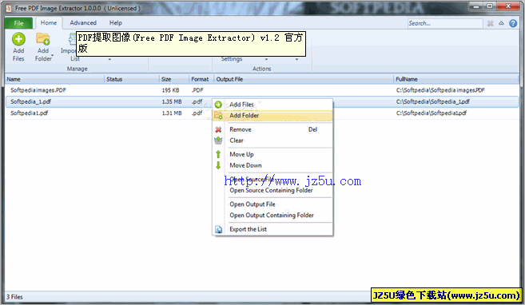Choose Clear in the context menu
This screenshot has height=305, width=525.
(x=272, y=141)
